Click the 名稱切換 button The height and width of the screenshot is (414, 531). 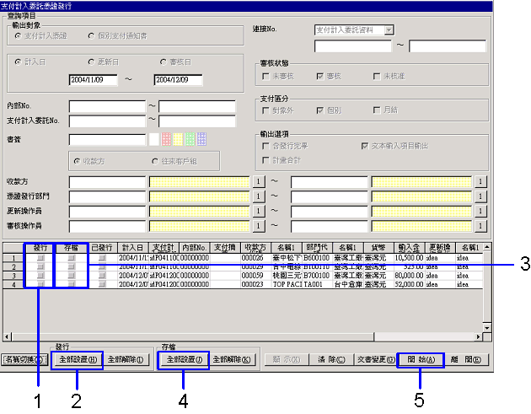(x=24, y=358)
